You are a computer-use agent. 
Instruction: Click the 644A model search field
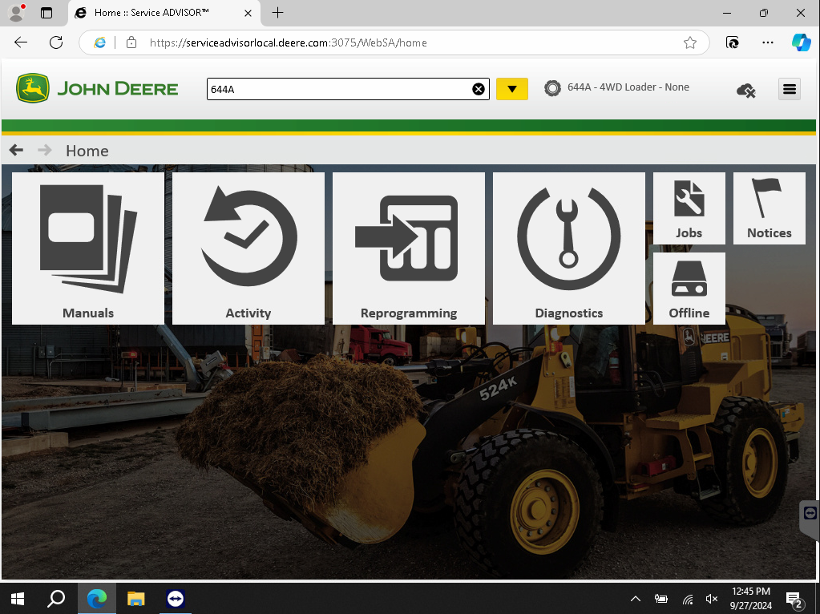click(337, 89)
